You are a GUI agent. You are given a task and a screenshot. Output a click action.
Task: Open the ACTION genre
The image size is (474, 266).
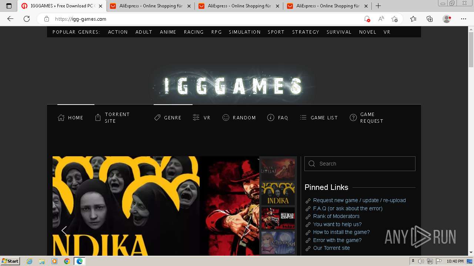[118, 32]
